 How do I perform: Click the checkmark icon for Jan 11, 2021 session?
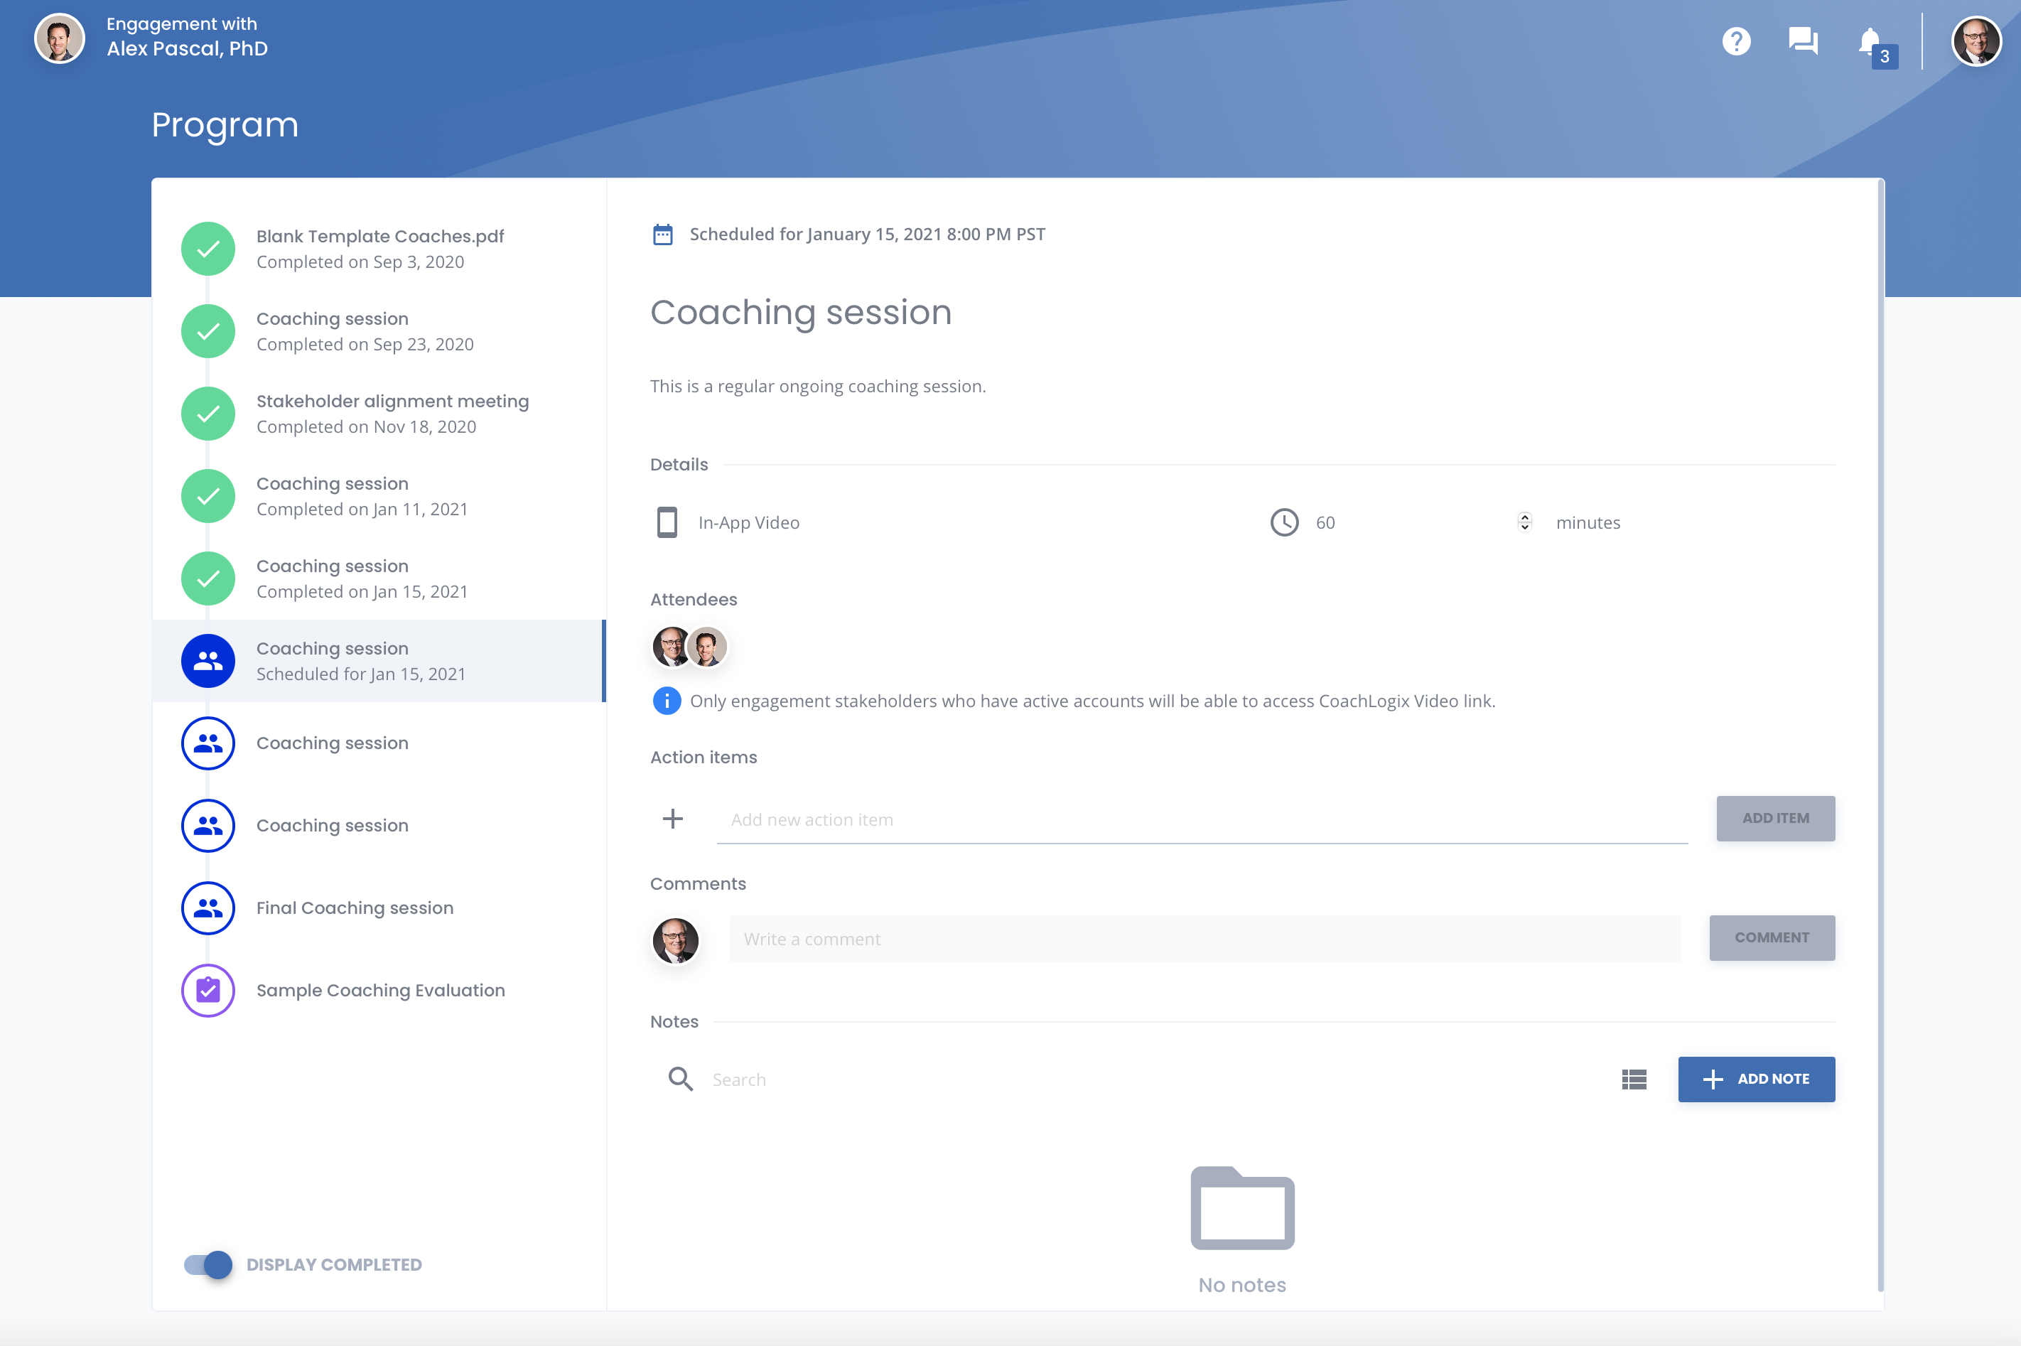(208, 496)
